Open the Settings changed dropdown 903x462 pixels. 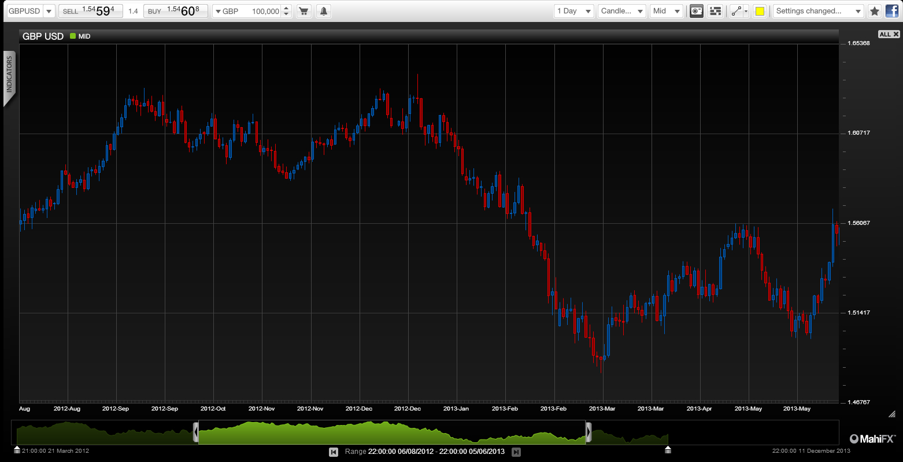click(818, 11)
